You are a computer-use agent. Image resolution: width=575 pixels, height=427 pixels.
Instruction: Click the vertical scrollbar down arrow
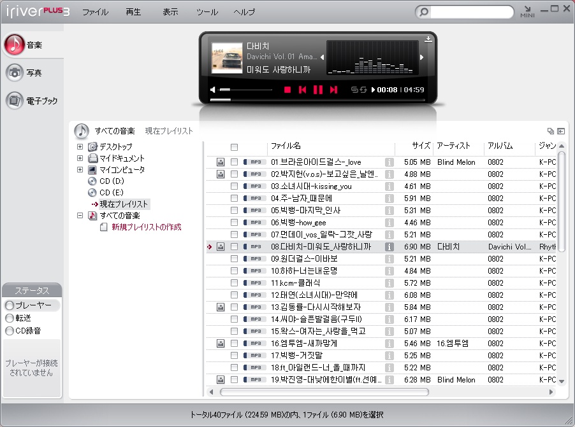562,381
